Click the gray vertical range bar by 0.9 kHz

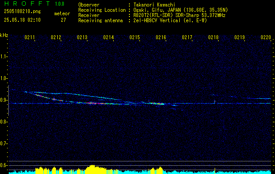[x=8, y=100]
